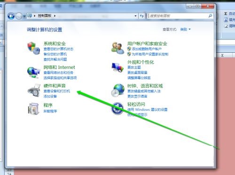
Task: Click the 外观和个性化 monitor icon
Action: (117, 68)
